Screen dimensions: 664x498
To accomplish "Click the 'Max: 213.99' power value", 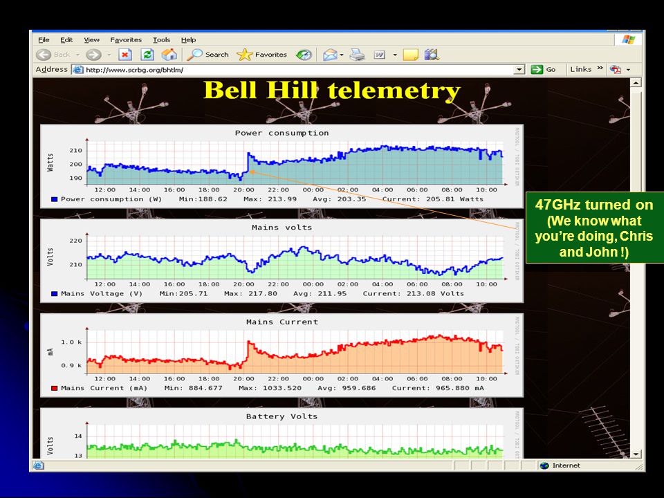I will [270, 199].
